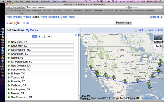This screenshot has height=102, width=164.
Task: Click map marker H at San Antonio
Action: (x=125, y=81)
